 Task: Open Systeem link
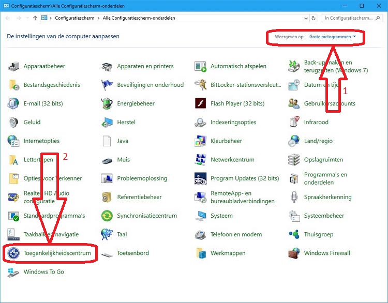(x=221, y=216)
